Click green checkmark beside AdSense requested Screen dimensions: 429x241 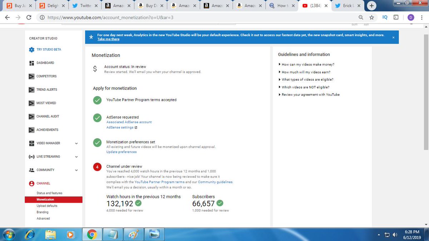click(x=97, y=118)
